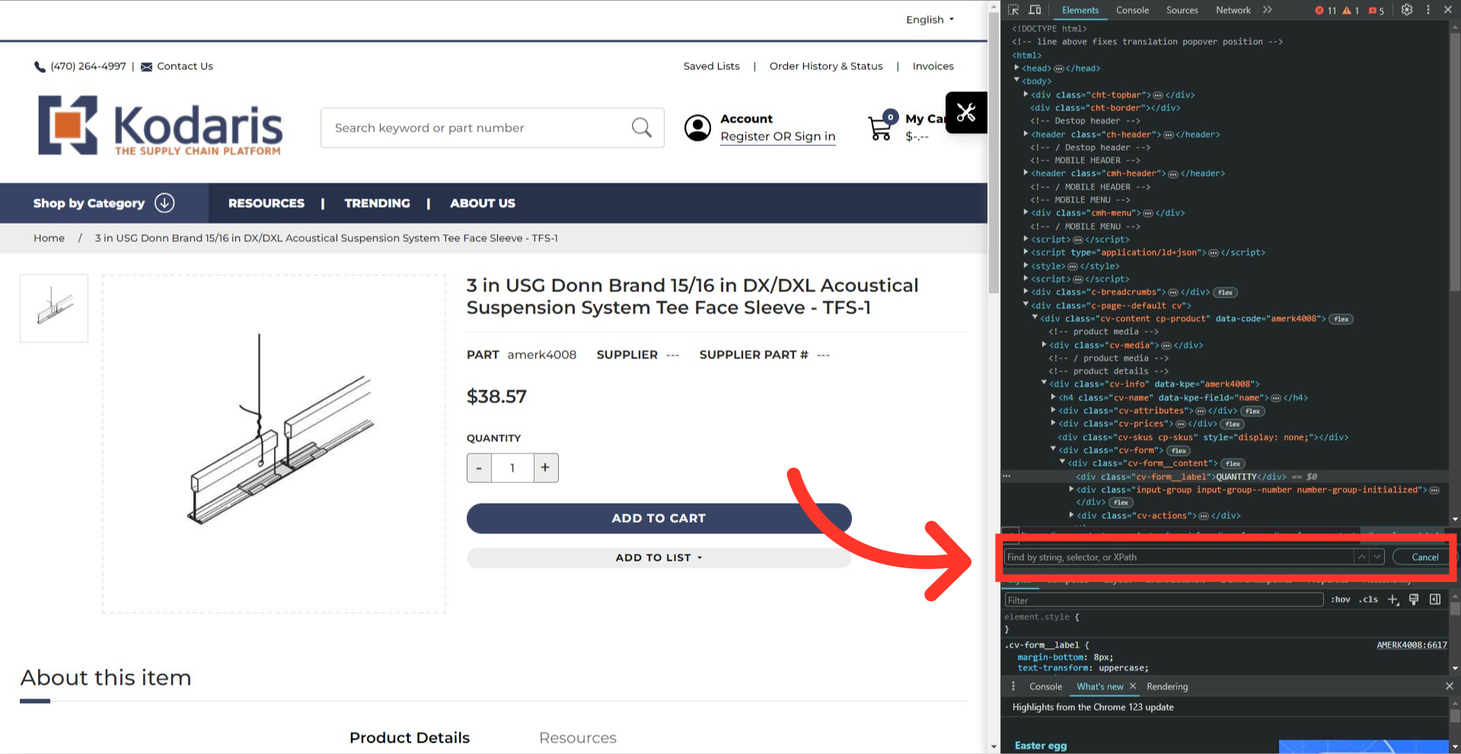Open the Rendering drawer tab
The width and height of the screenshot is (1461, 754).
click(1166, 686)
